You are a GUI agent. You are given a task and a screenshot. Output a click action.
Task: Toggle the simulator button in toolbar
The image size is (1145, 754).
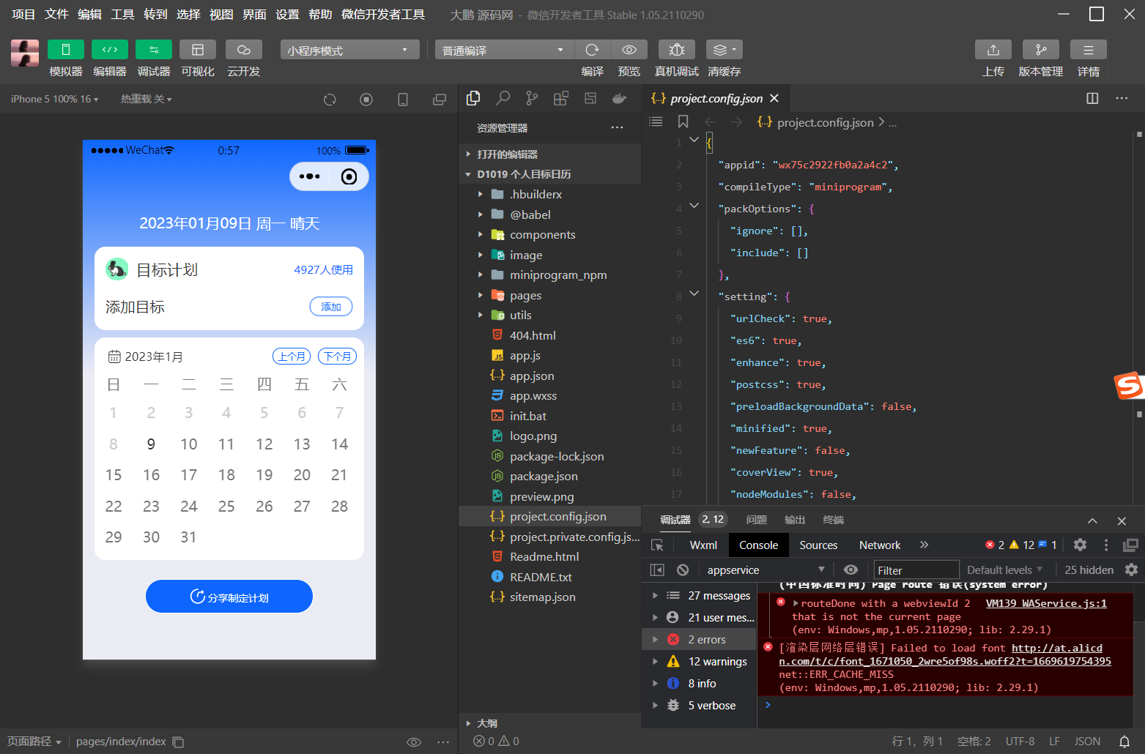66,50
